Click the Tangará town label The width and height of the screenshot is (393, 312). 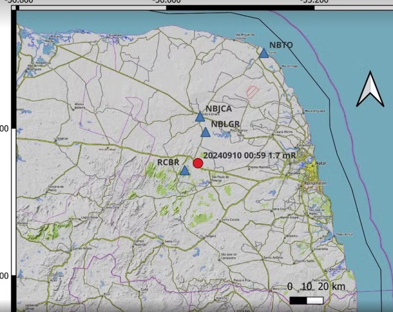[211, 236]
